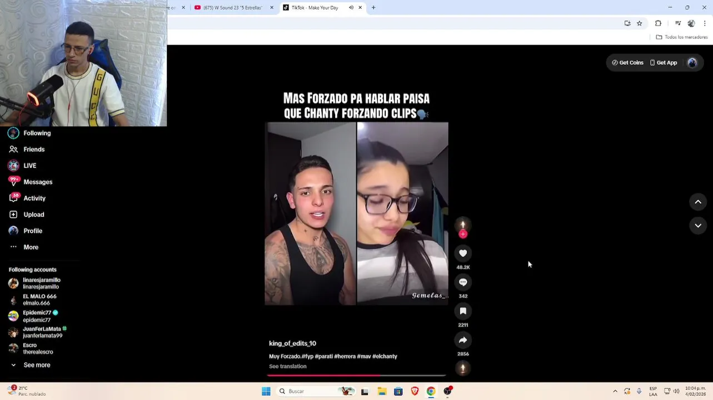This screenshot has height=400, width=713.
Task: Open king_of_edits_10 creator profile
Action: [292, 343]
